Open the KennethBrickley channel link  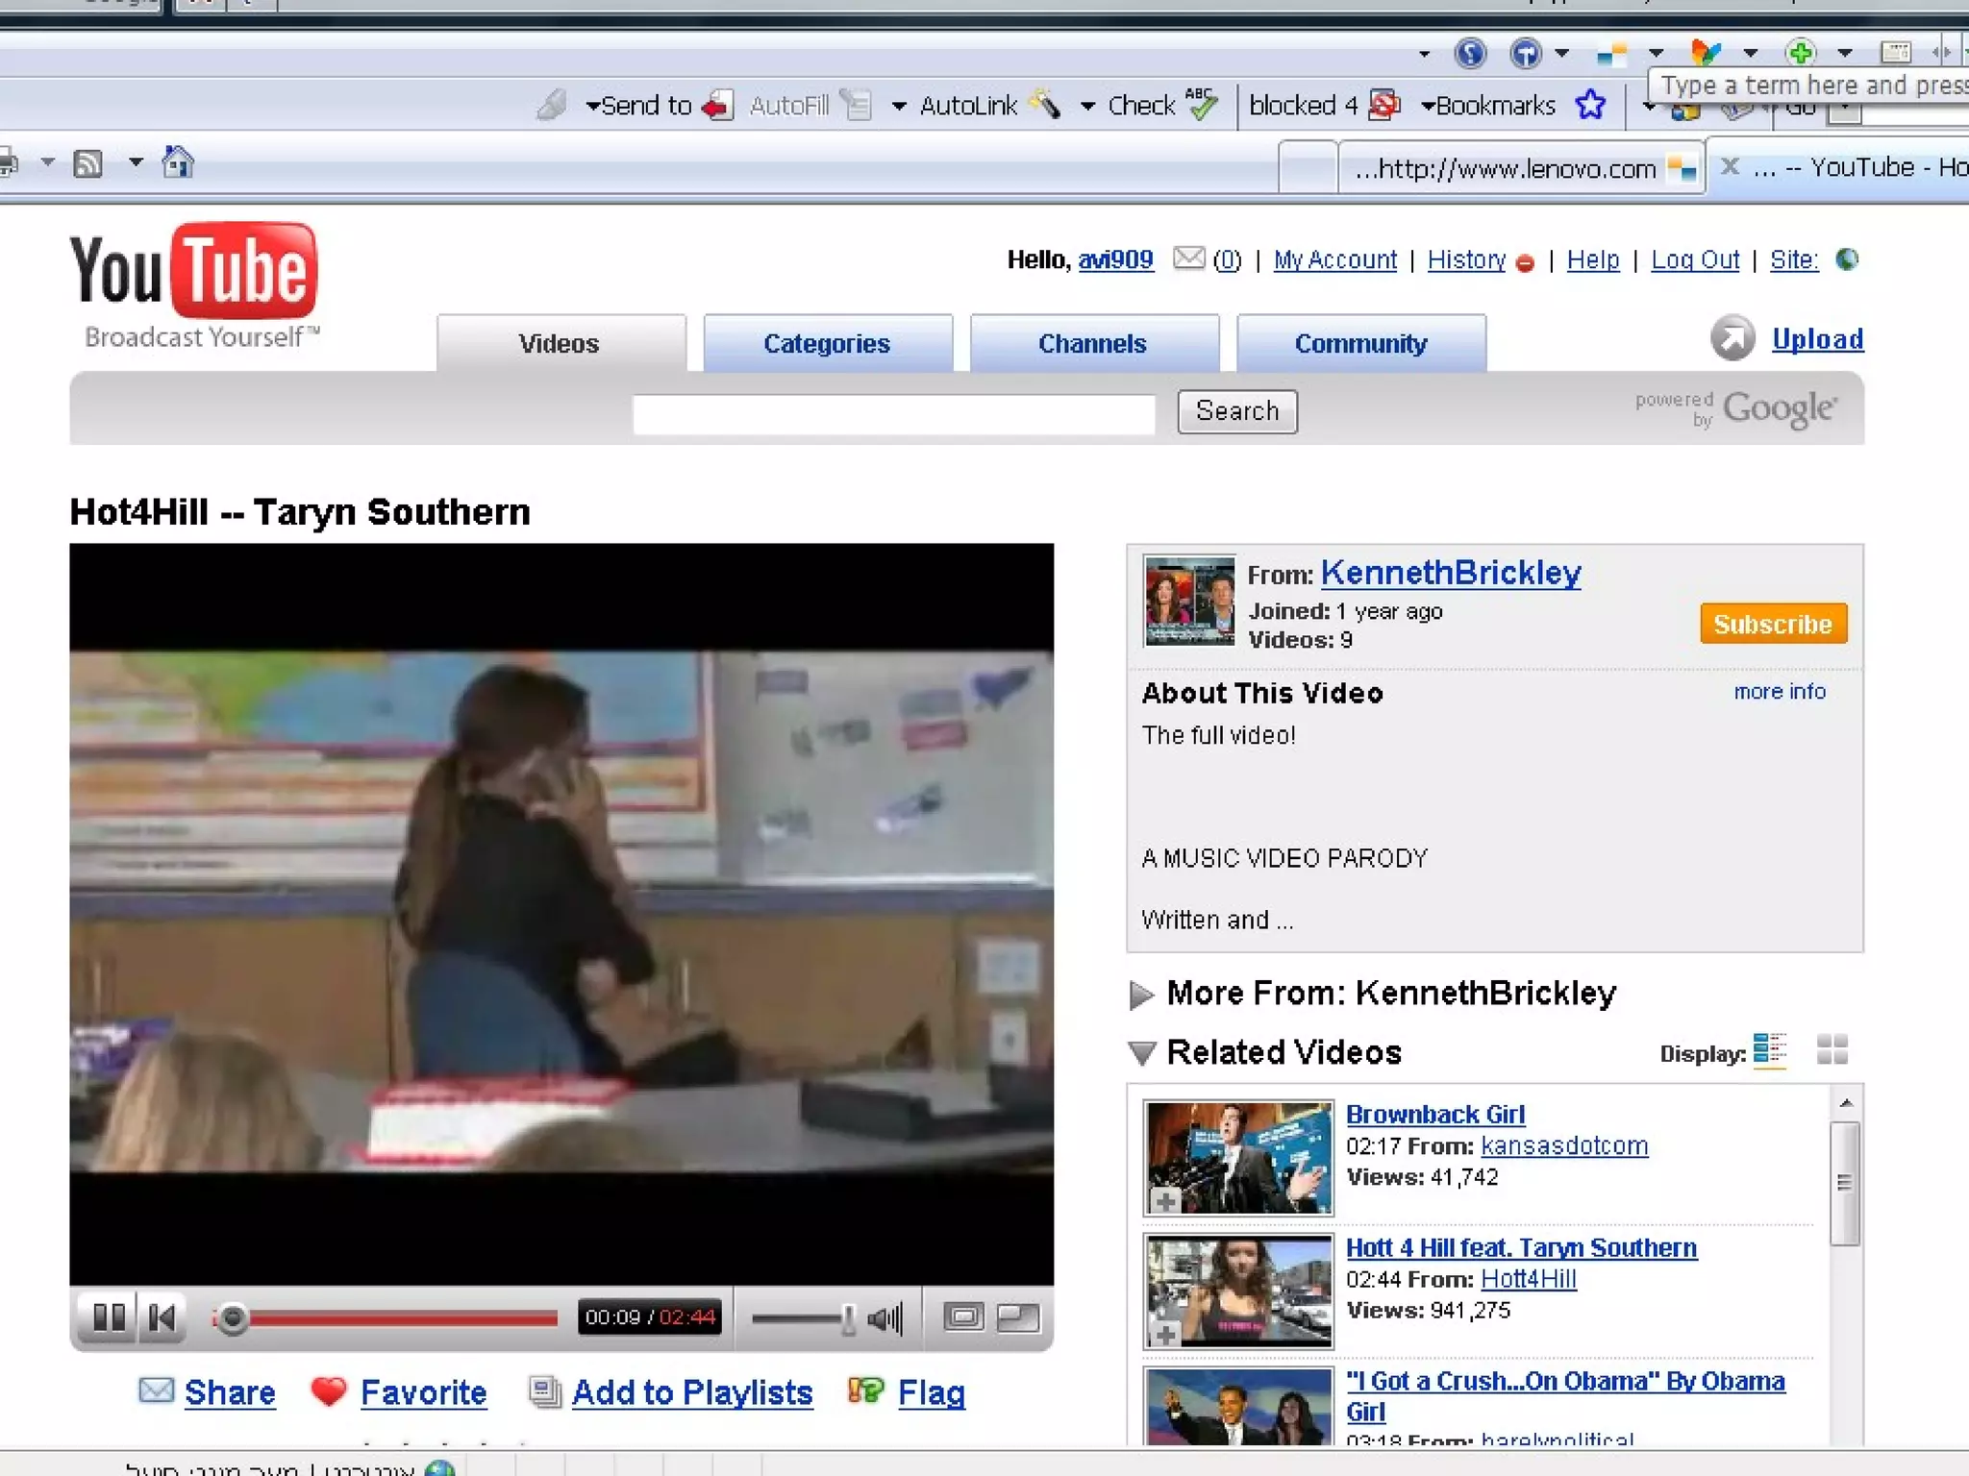coord(1450,573)
